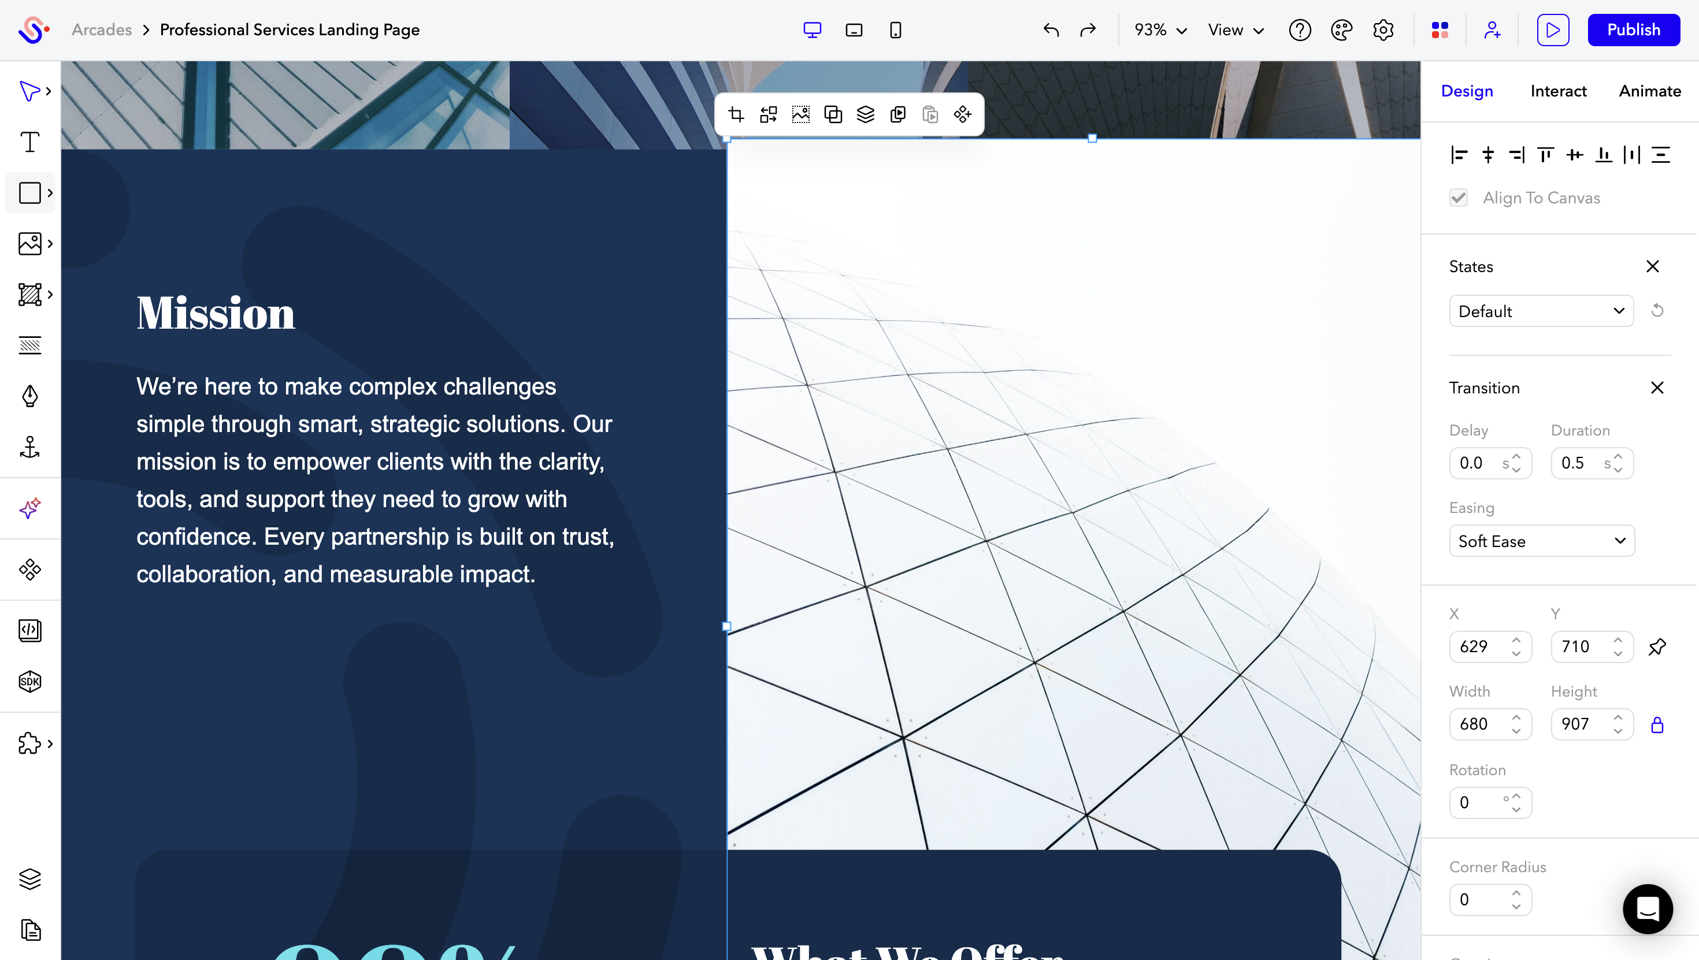The width and height of the screenshot is (1699, 960).
Task: Expand the 93% zoom dropdown
Action: click(1160, 31)
